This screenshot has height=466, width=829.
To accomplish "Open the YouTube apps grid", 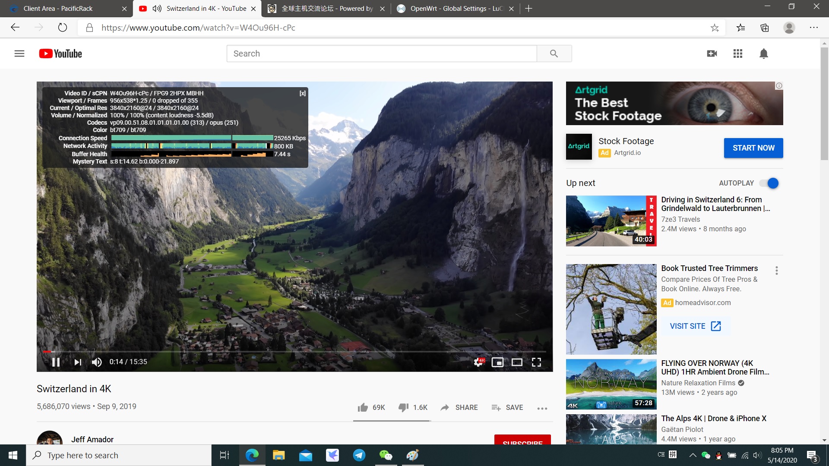I will [738, 54].
